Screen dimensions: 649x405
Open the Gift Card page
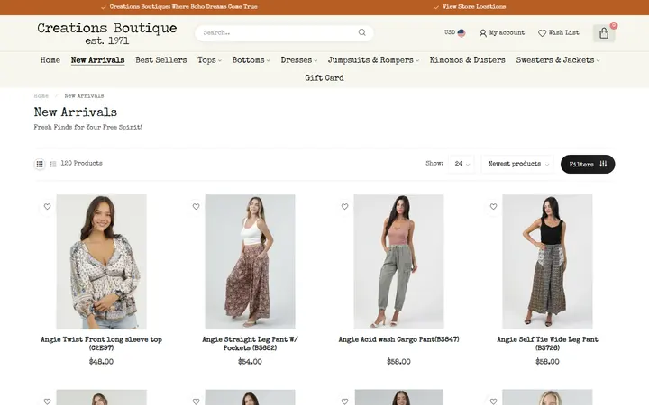324,77
